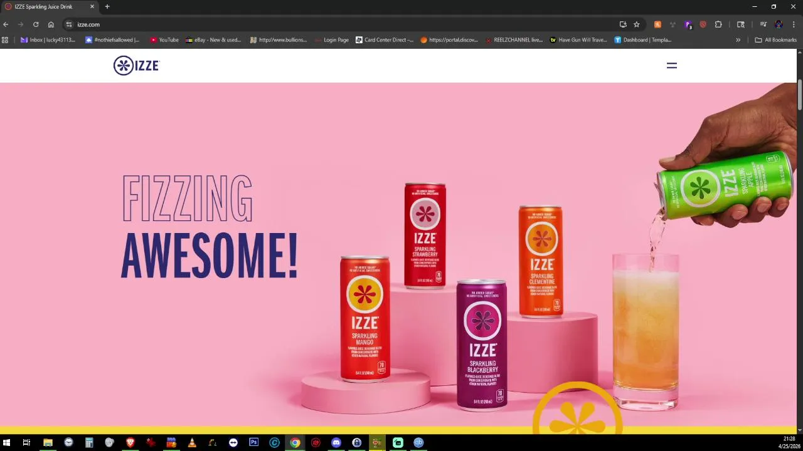This screenshot has width=803, height=451.
Task: Go back using the browser back arrow
Action: coord(6,24)
